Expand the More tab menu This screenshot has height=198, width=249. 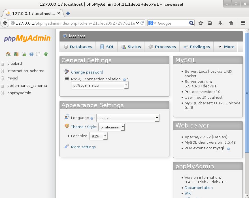point(226,47)
